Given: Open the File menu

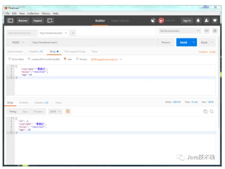Looking at the screenshot, I should pyautogui.click(x=7, y=13).
